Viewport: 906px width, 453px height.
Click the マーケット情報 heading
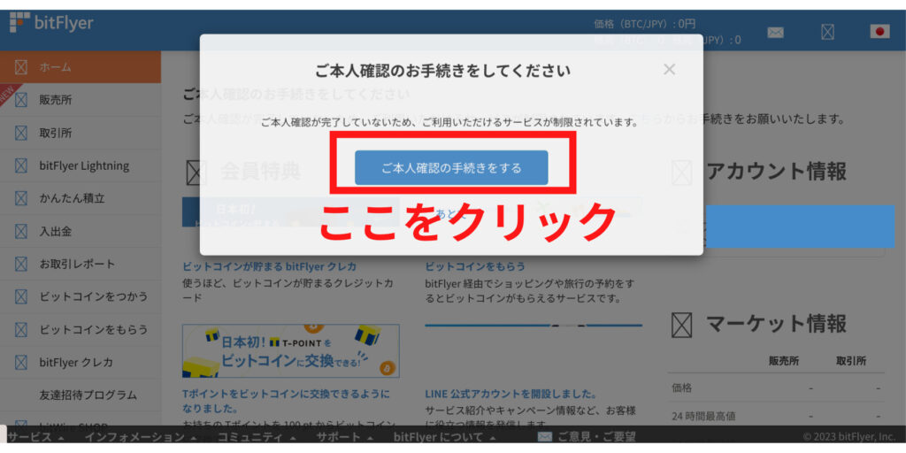777,324
